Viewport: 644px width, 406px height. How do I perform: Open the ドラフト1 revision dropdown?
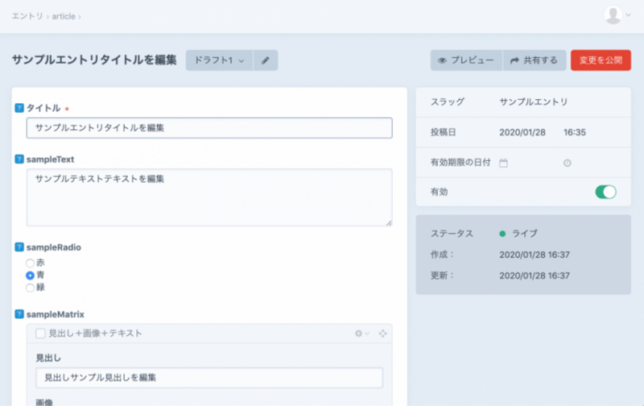219,60
